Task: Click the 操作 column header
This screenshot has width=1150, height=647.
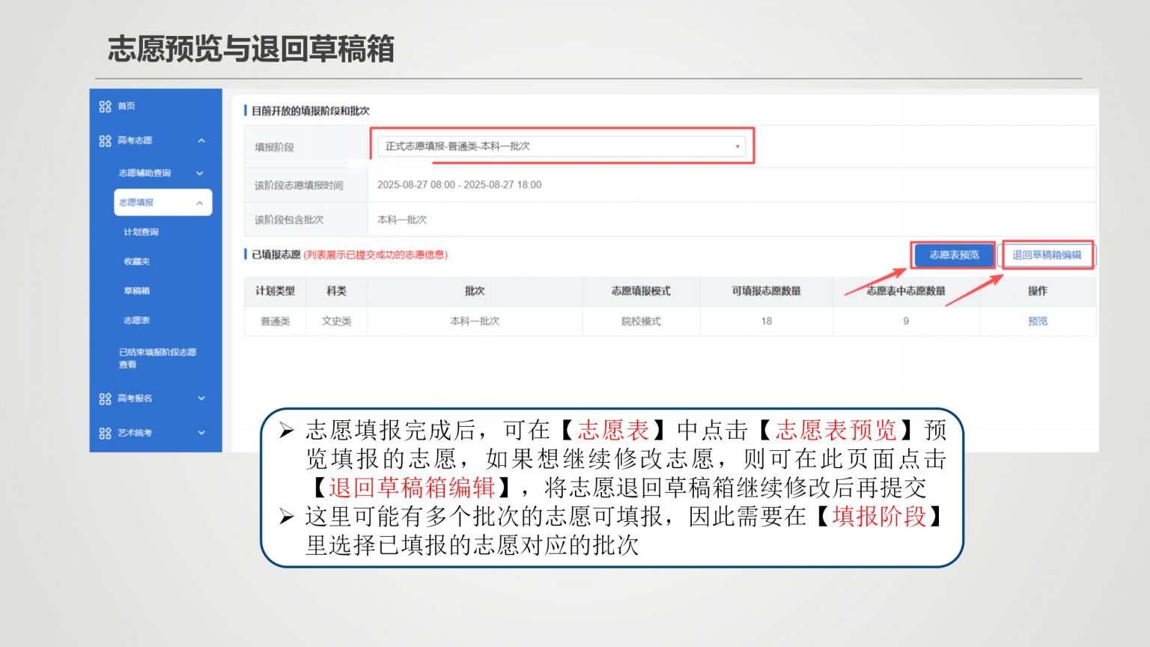Action: pyautogui.click(x=1038, y=291)
